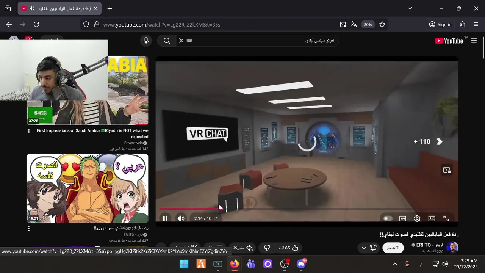The width and height of the screenshot is (485, 273).
Task: Submit search with magnifier icon
Action: (167, 41)
